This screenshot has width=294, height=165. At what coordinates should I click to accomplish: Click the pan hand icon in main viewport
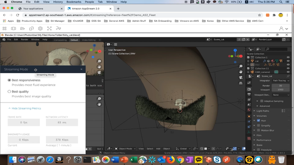241,72
